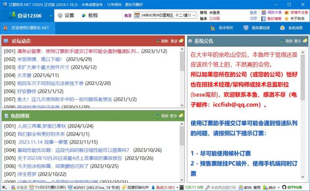Open forum post 米饭换馍，难以下咽

[x=40, y=59]
